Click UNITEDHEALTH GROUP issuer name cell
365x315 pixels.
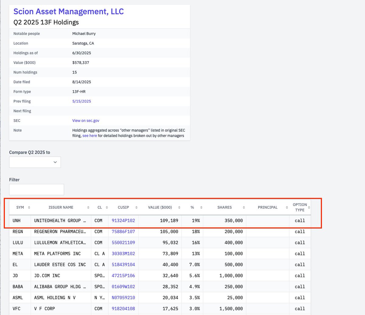click(x=61, y=221)
